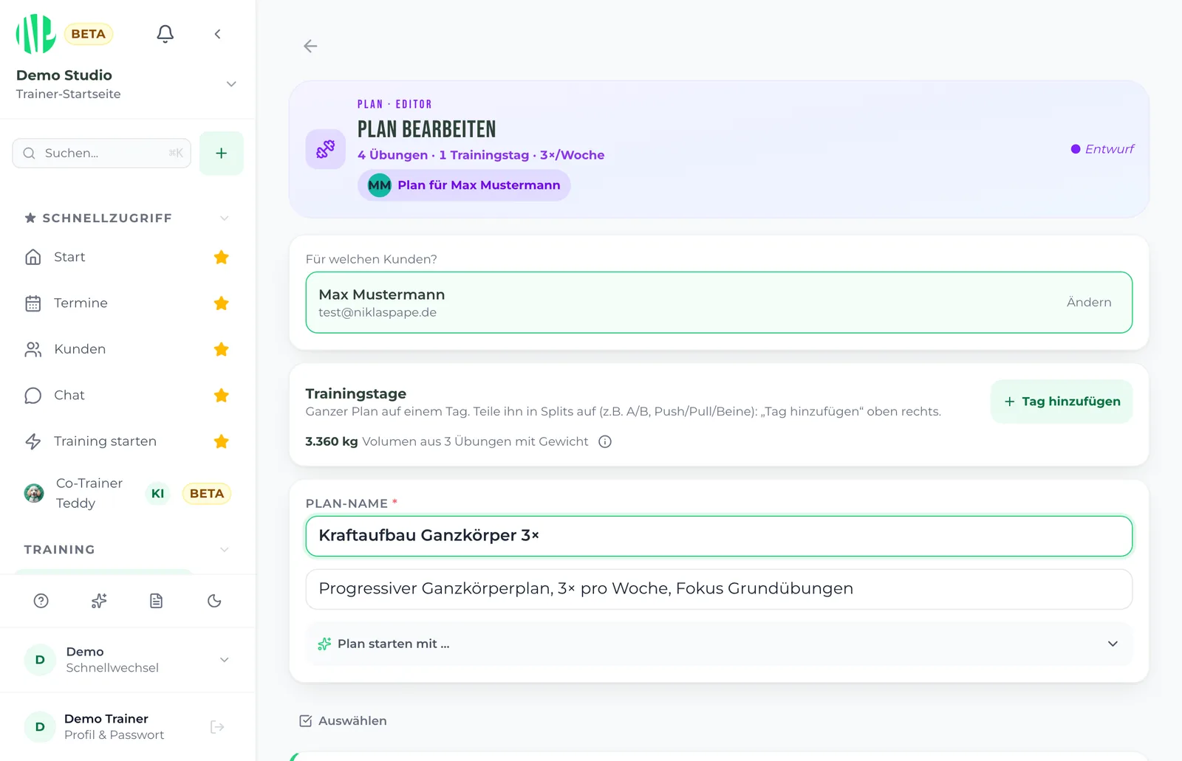Collapse the Schnellzugriff section

[x=225, y=218]
